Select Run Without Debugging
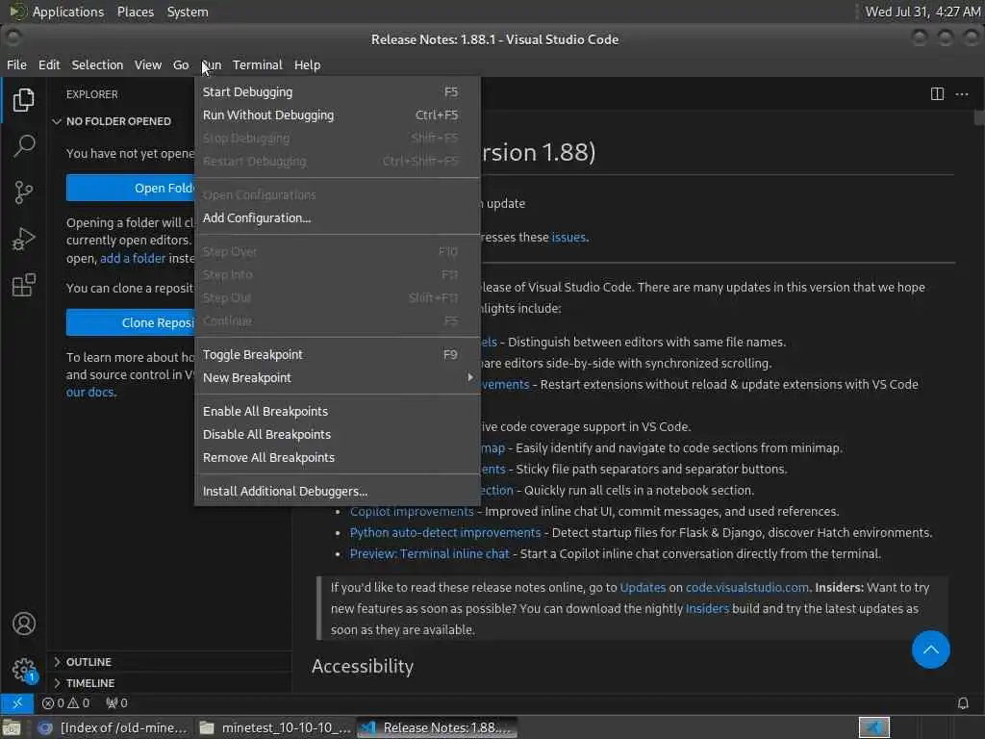The width and height of the screenshot is (985, 739). click(x=338, y=115)
